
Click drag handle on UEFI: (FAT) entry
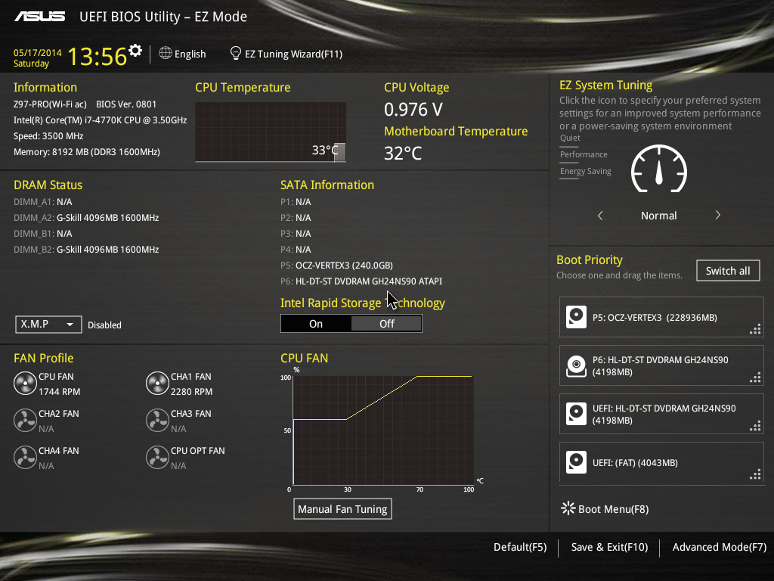point(755,475)
